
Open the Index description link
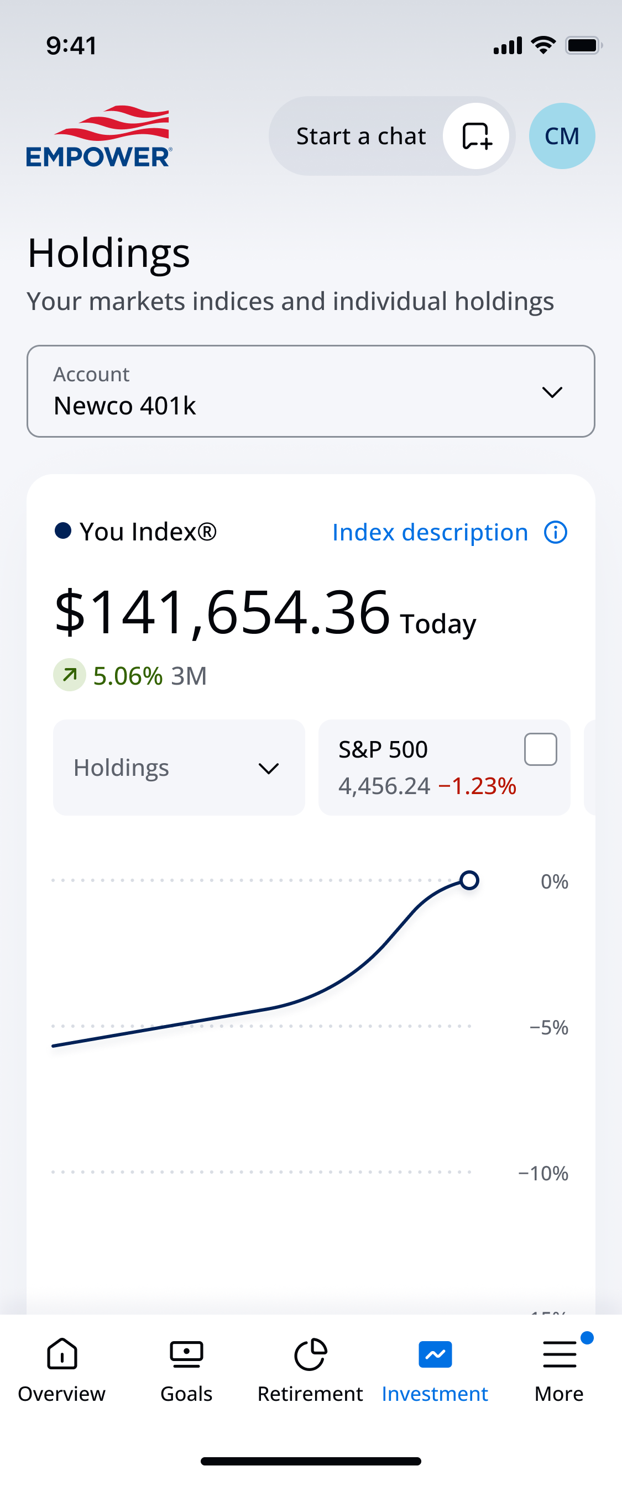coord(430,532)
